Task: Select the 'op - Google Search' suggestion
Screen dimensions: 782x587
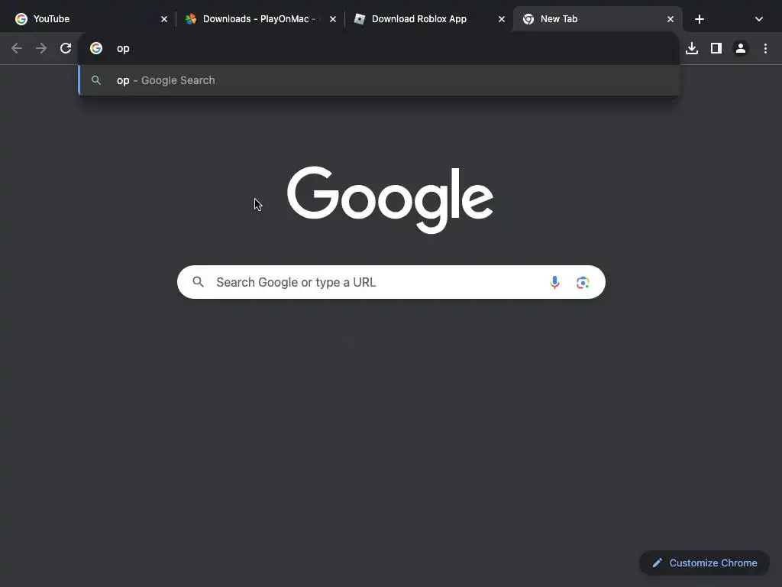Action: click(379, 80)
